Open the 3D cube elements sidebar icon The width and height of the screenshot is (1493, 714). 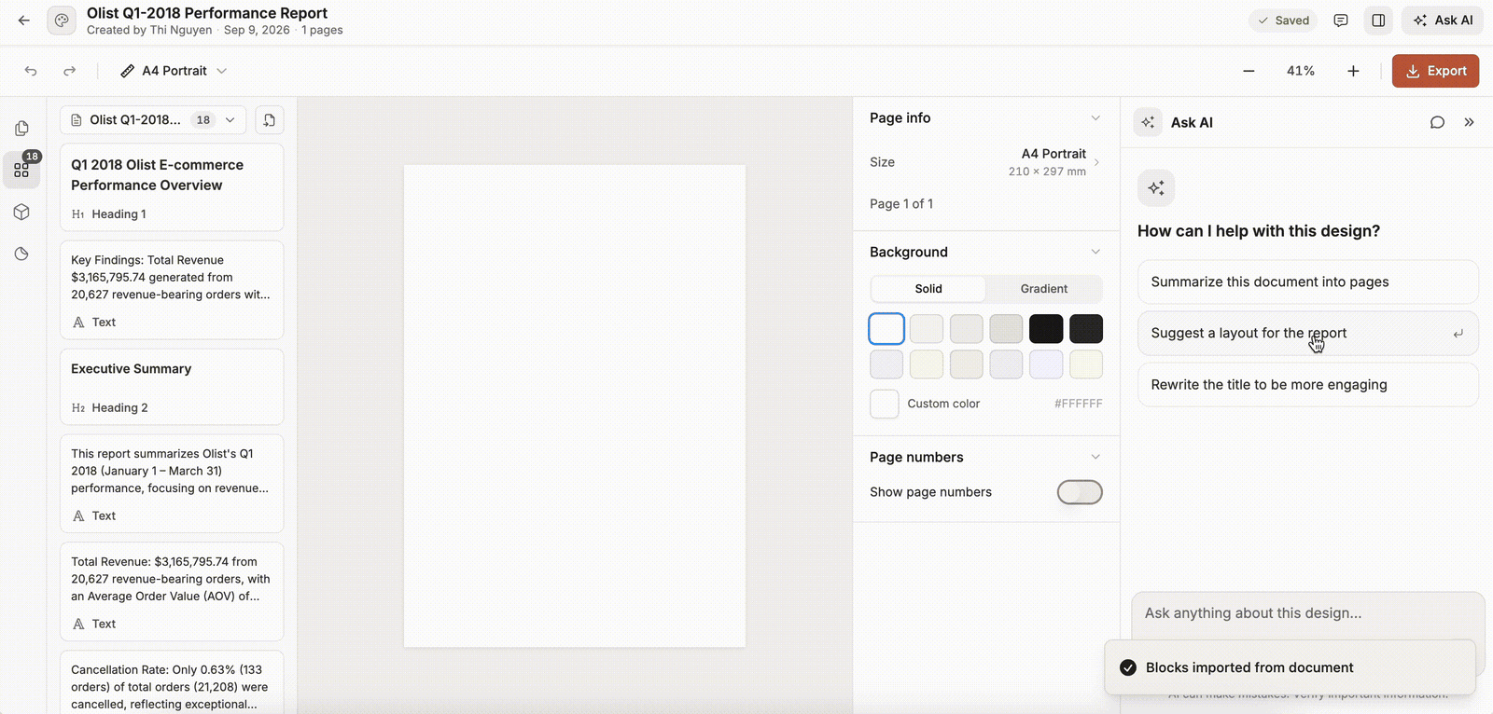click(x=21, y=213)
